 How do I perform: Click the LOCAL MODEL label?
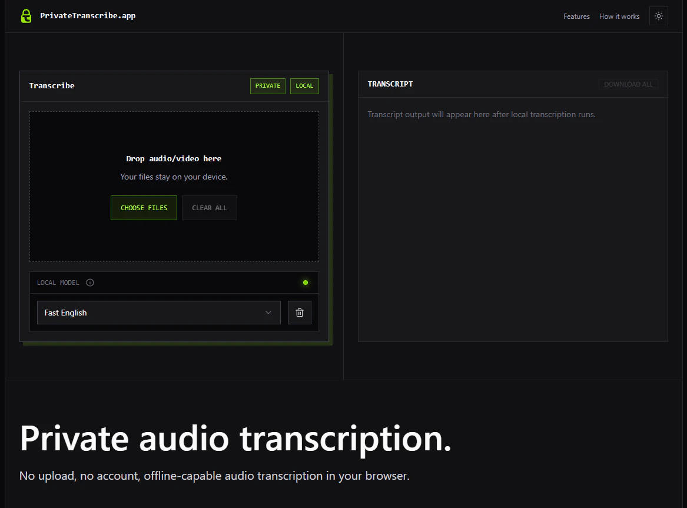pyautogui.click(x=58, y=283)
